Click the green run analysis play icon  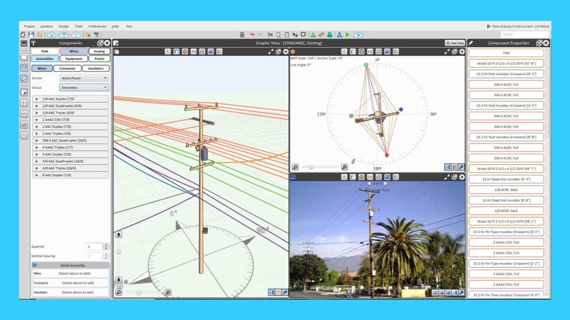348,35
